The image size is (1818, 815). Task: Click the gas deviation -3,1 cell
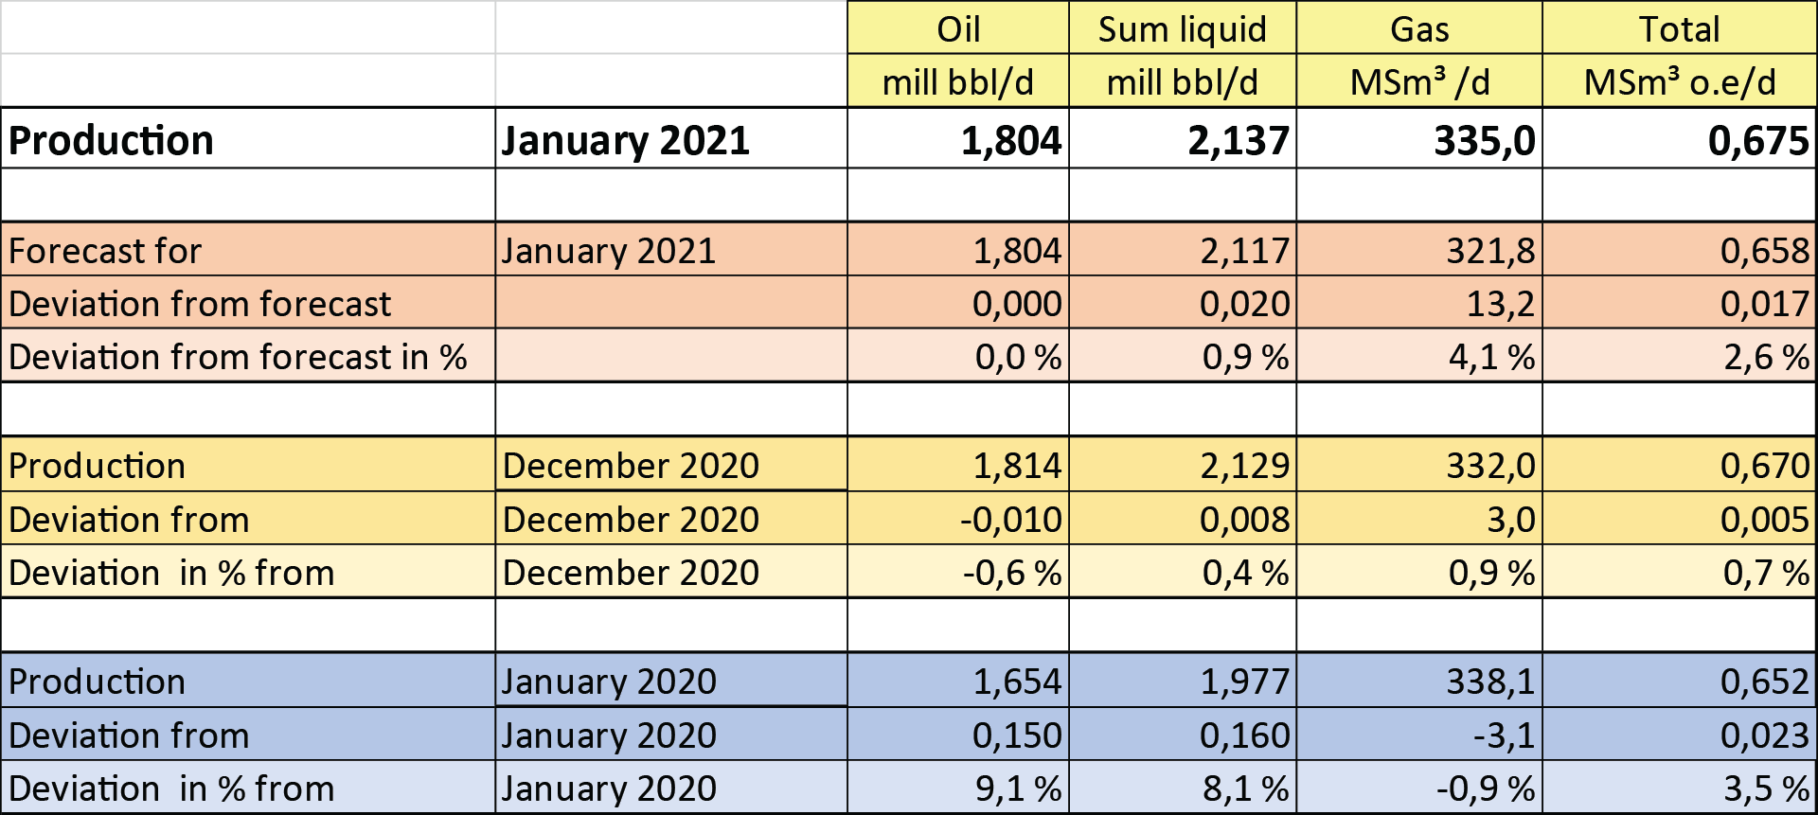(1419, 734)
